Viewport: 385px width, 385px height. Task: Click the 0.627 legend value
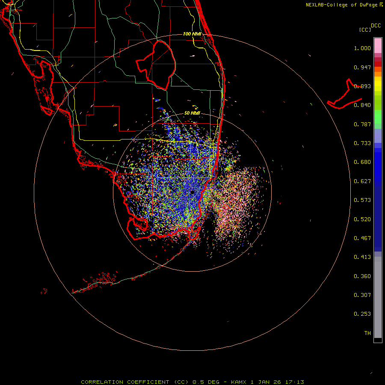pyautogui.click(x=362, y=181)
